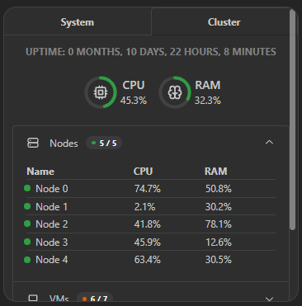Collapse the Nodes section chevron
This screenshot has width=302, height=306.
(x=269, y=143)
